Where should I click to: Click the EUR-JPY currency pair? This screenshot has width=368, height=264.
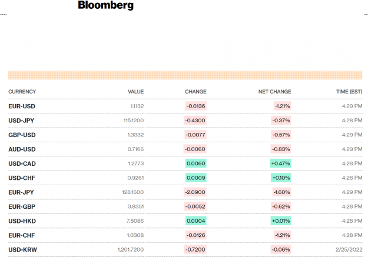coord(21,192)
